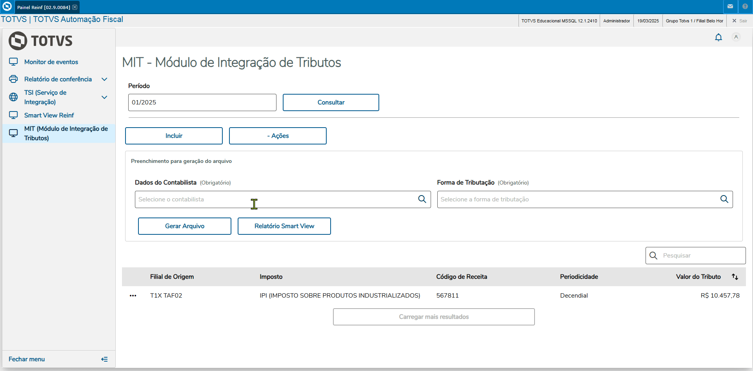This screenshot has width=753, height=371.
Task: Click the printer icon beside Relatório de conferência
Action: (x=13, y=79)
